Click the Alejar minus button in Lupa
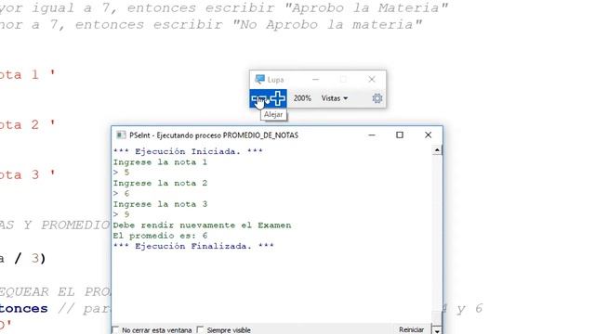 [x=258, y=98]
